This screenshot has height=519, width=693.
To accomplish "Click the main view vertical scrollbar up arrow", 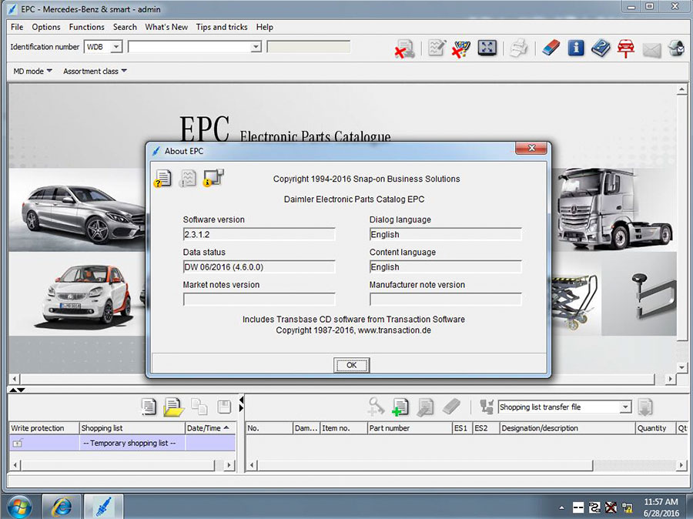I will point(681,90).
